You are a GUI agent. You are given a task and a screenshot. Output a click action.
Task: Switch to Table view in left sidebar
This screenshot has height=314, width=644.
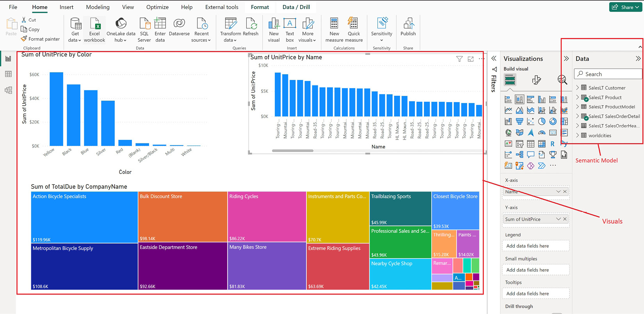(8, 74)
